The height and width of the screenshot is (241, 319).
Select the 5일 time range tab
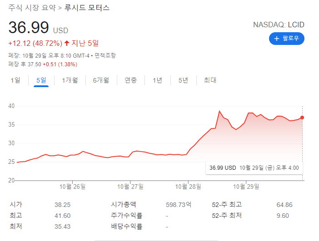click(x=41, y=80)
